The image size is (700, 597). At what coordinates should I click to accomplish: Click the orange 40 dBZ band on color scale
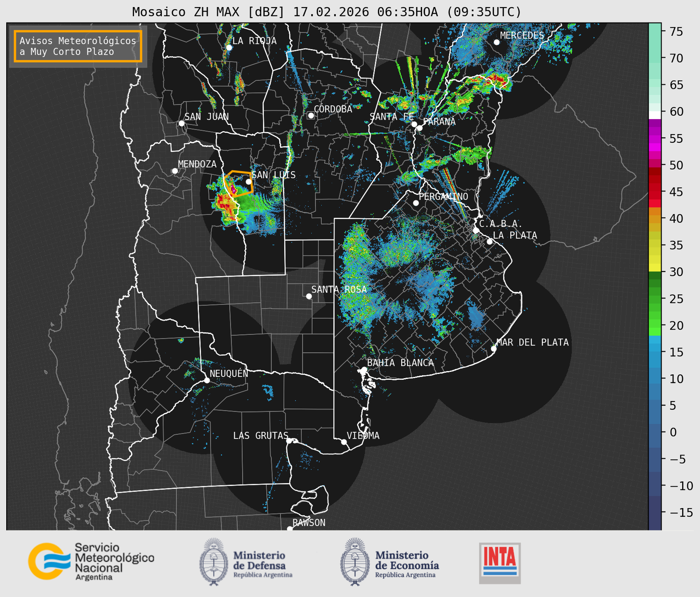coord(655,219)
